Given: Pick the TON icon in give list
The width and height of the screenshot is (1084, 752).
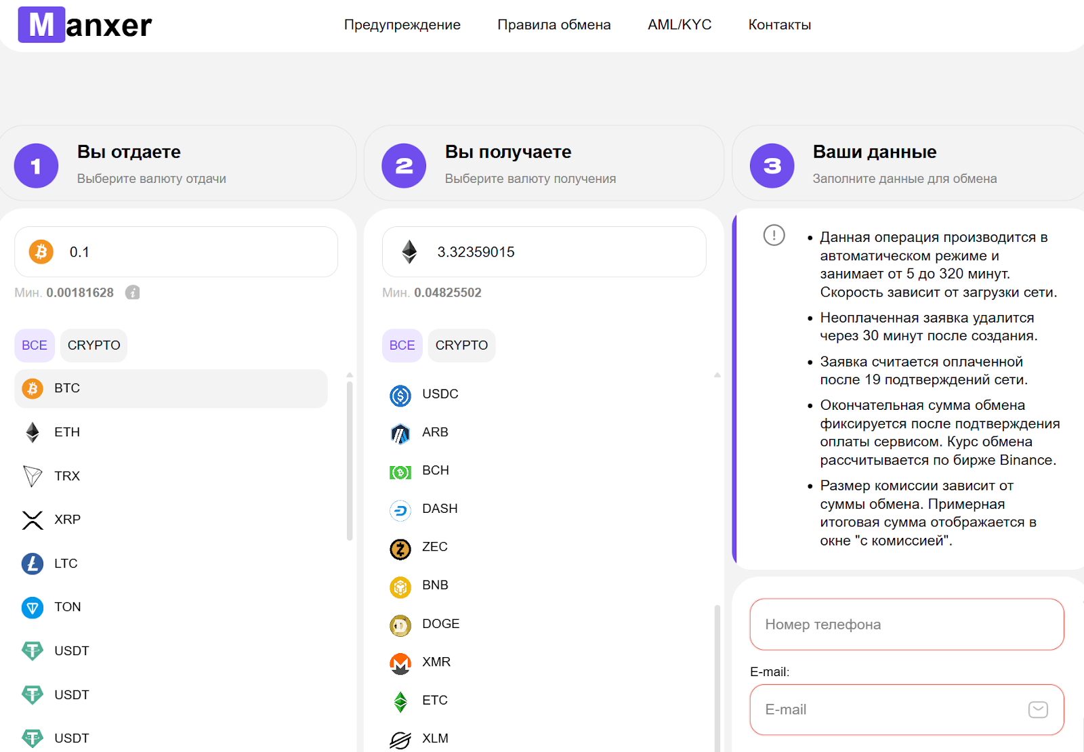Looking at the screenshot, I should (x=33, y=608).
